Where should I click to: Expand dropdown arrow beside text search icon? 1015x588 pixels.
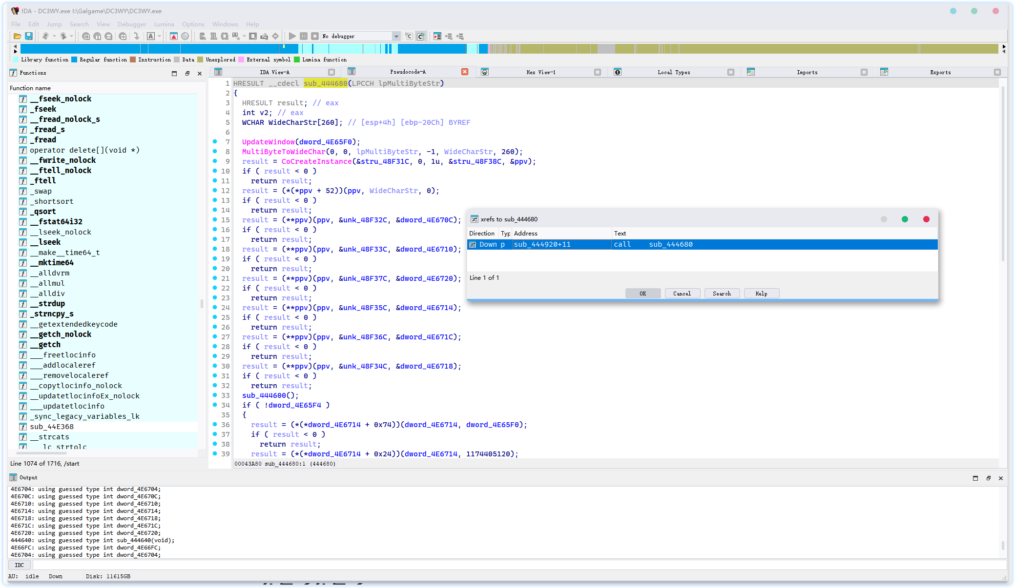[x=159, y=36]
